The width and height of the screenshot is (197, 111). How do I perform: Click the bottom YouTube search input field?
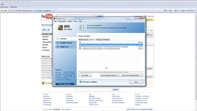point(93,89)
